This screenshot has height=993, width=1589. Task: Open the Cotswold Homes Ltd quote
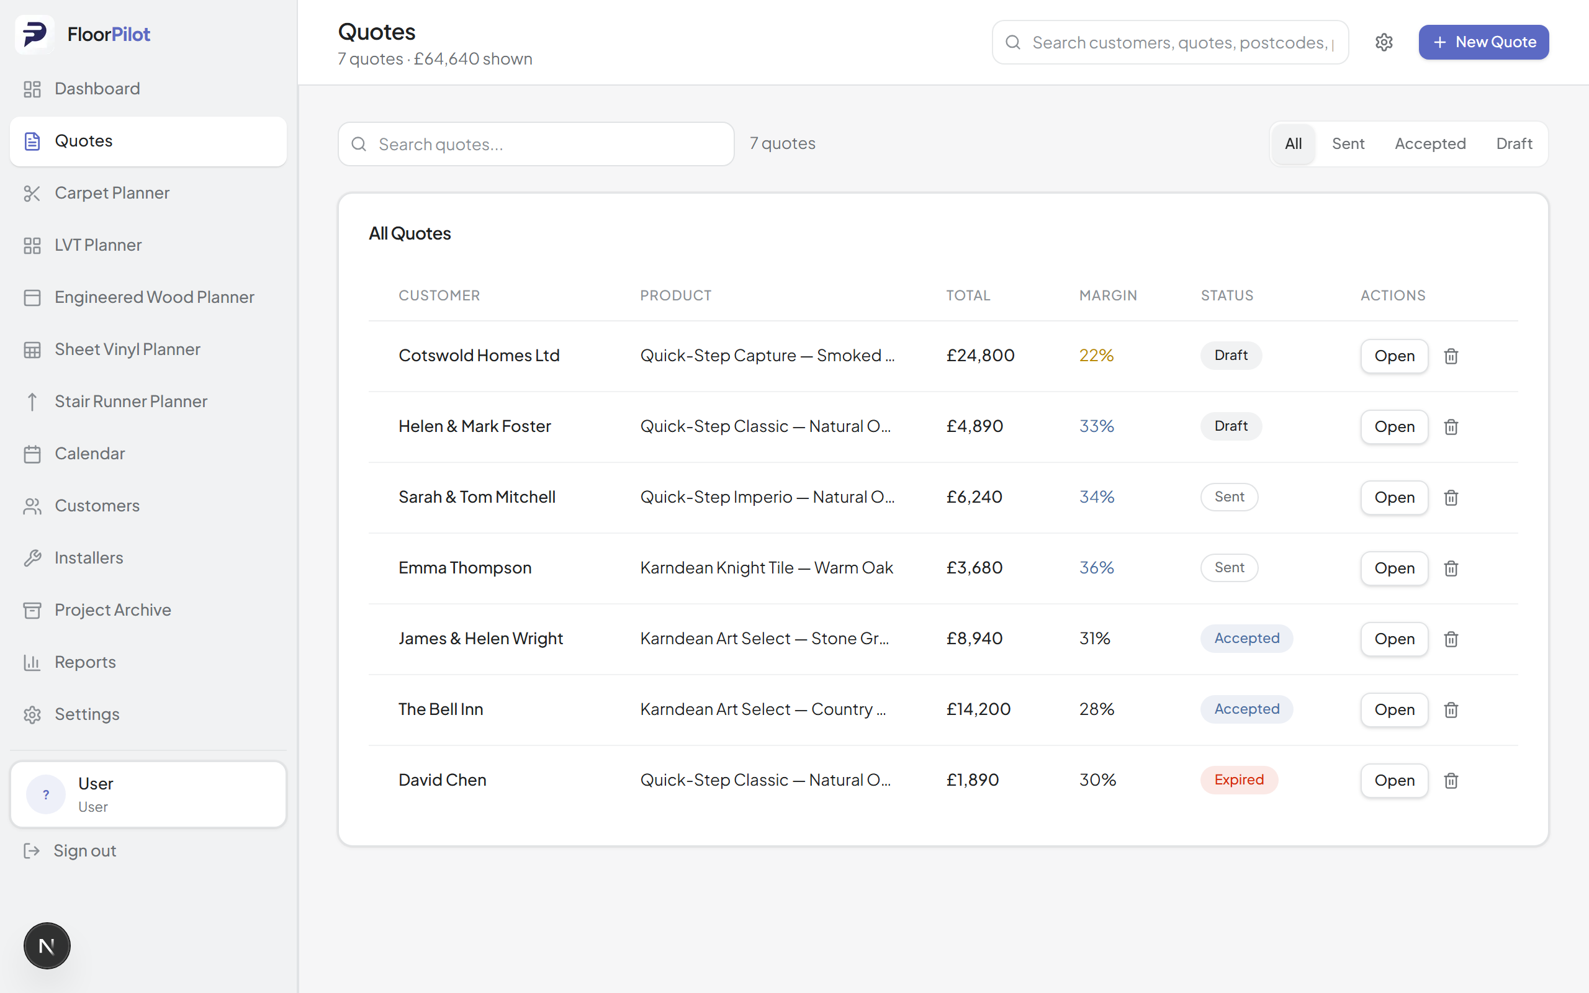(x=1394, y=356)
